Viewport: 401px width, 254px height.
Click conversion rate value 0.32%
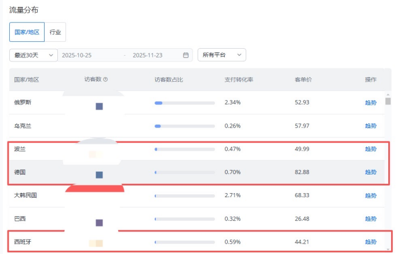tap(232, 219)
